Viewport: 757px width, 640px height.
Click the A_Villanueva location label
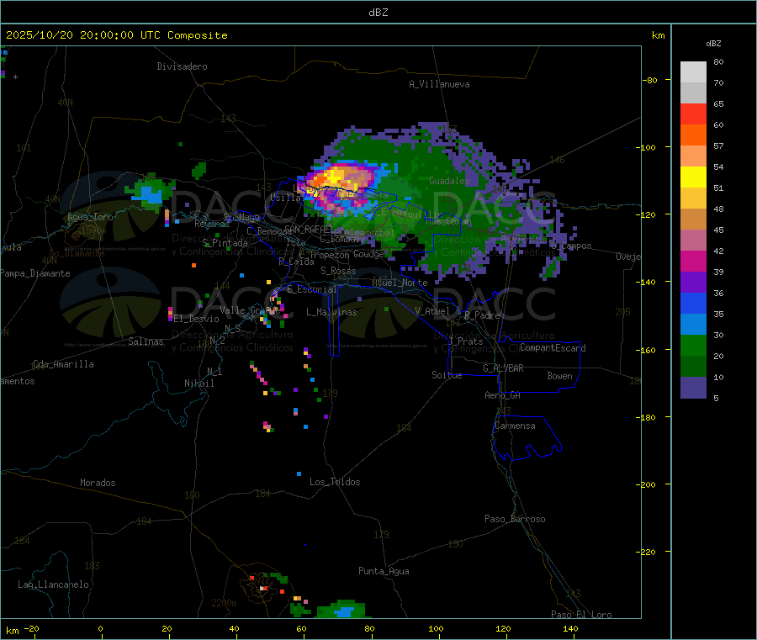(x=439, y=84)
